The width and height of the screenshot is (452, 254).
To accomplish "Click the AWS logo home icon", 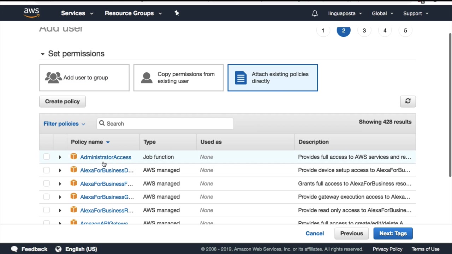I will (31, 13).
